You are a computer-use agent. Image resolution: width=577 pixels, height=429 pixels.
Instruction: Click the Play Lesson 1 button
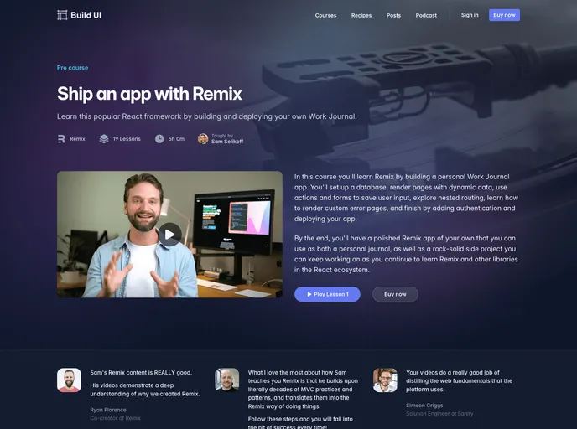click(327, 294)
